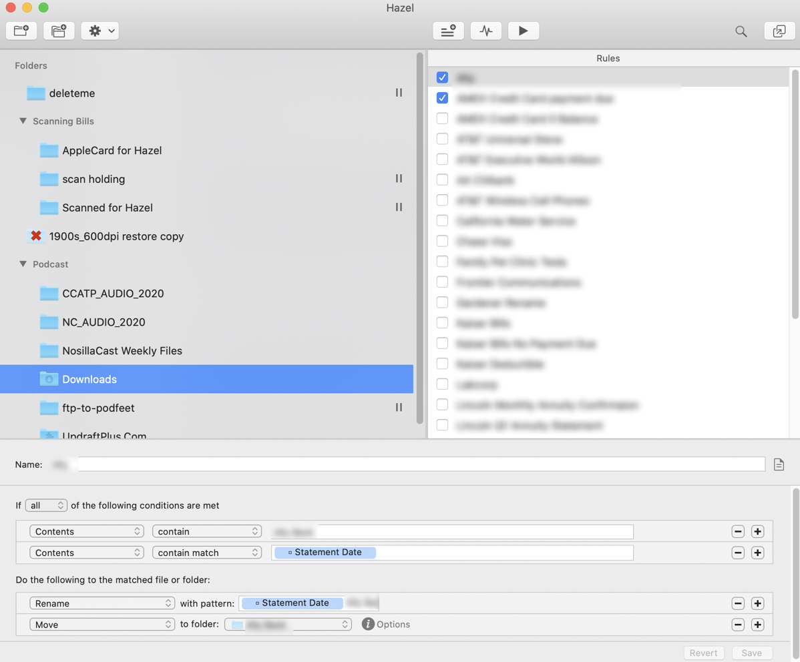Collapse the Scanning Bills folder group
The height and width of the screenshot is (662, 800).
point(23,121)
